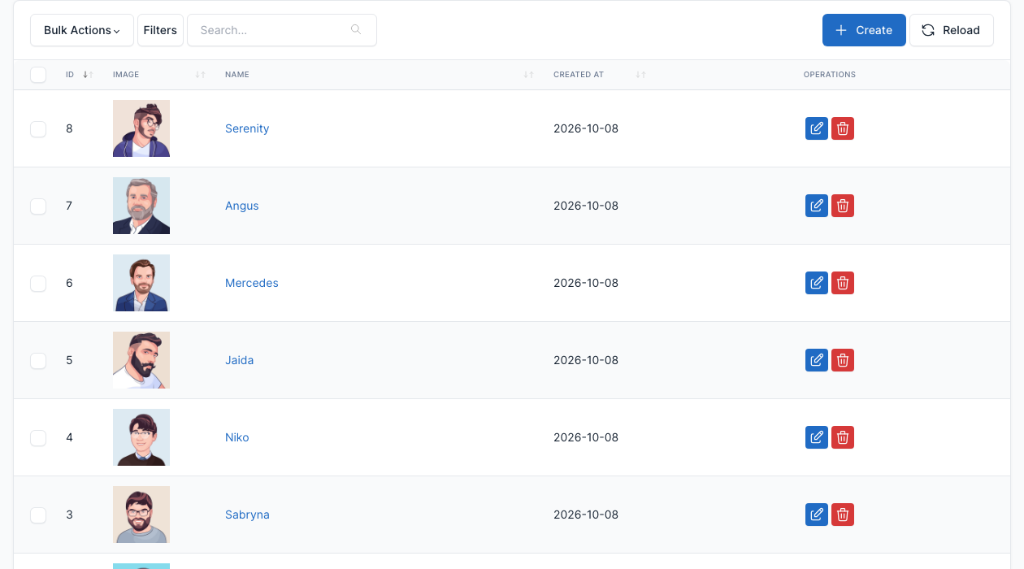Sort by Created At column arrows

640,75
